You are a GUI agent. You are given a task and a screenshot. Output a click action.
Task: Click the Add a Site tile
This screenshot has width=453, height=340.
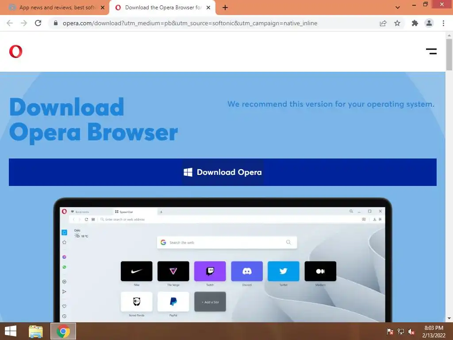pos(210,301)
